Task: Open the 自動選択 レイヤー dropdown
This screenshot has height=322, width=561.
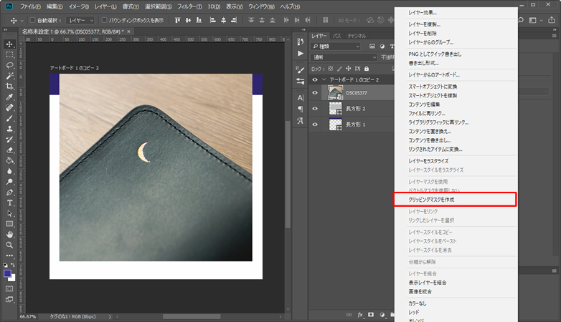Action: click(81, 20)
